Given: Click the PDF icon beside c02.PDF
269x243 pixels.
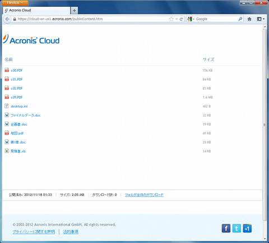Looking at the screenshot, I should tap(7, 88).
